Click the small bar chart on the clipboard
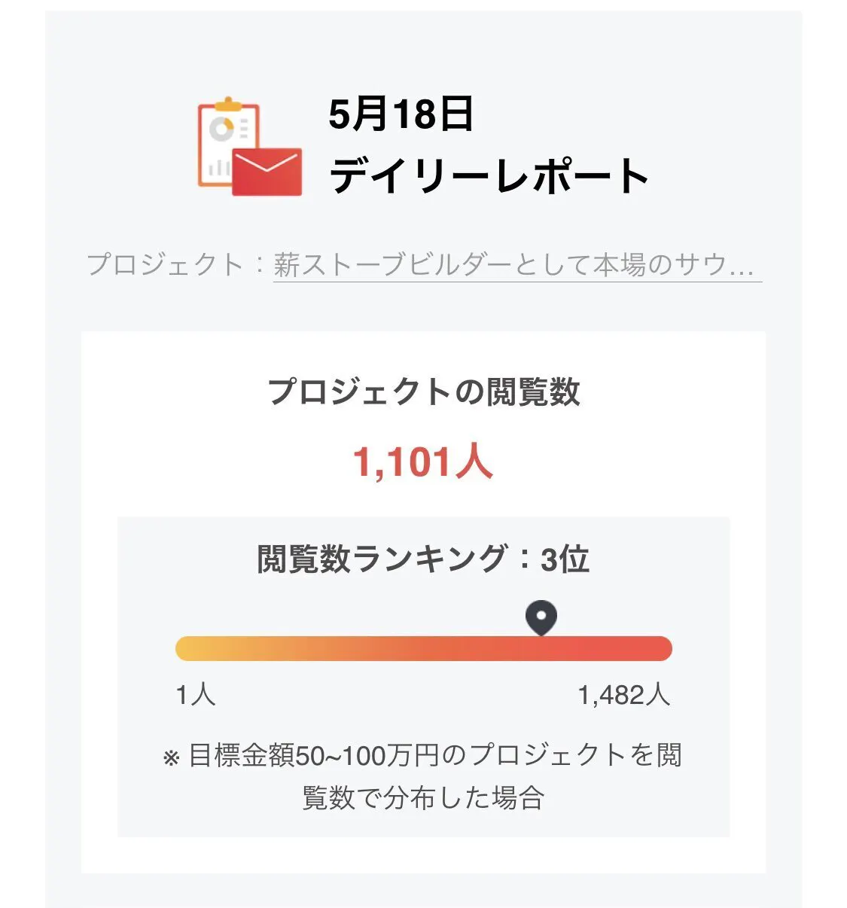The image size is (847, 908). click(218, 166)
